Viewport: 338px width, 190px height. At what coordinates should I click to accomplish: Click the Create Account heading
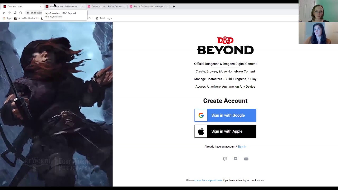(x=225, y=101)
